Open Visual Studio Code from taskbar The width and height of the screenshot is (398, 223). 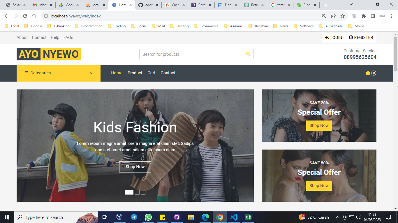point(234,217)
